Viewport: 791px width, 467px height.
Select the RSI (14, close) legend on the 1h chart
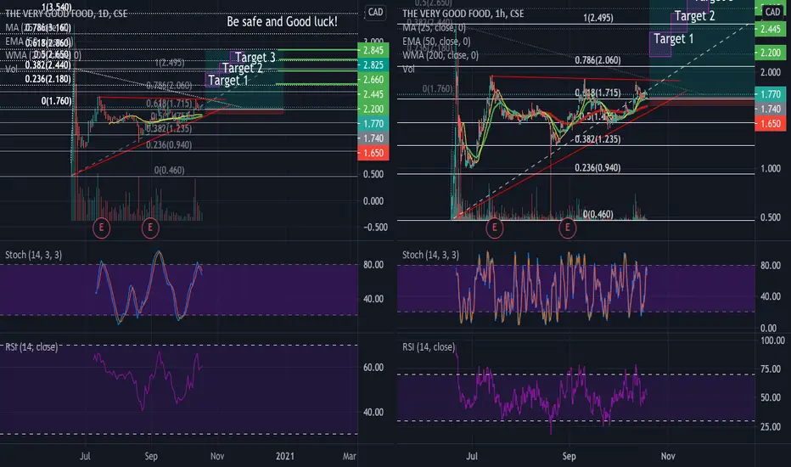tap(429, 346)
